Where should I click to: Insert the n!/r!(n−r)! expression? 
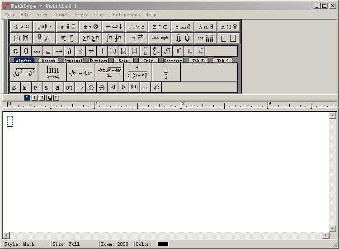tap(138, 72)
